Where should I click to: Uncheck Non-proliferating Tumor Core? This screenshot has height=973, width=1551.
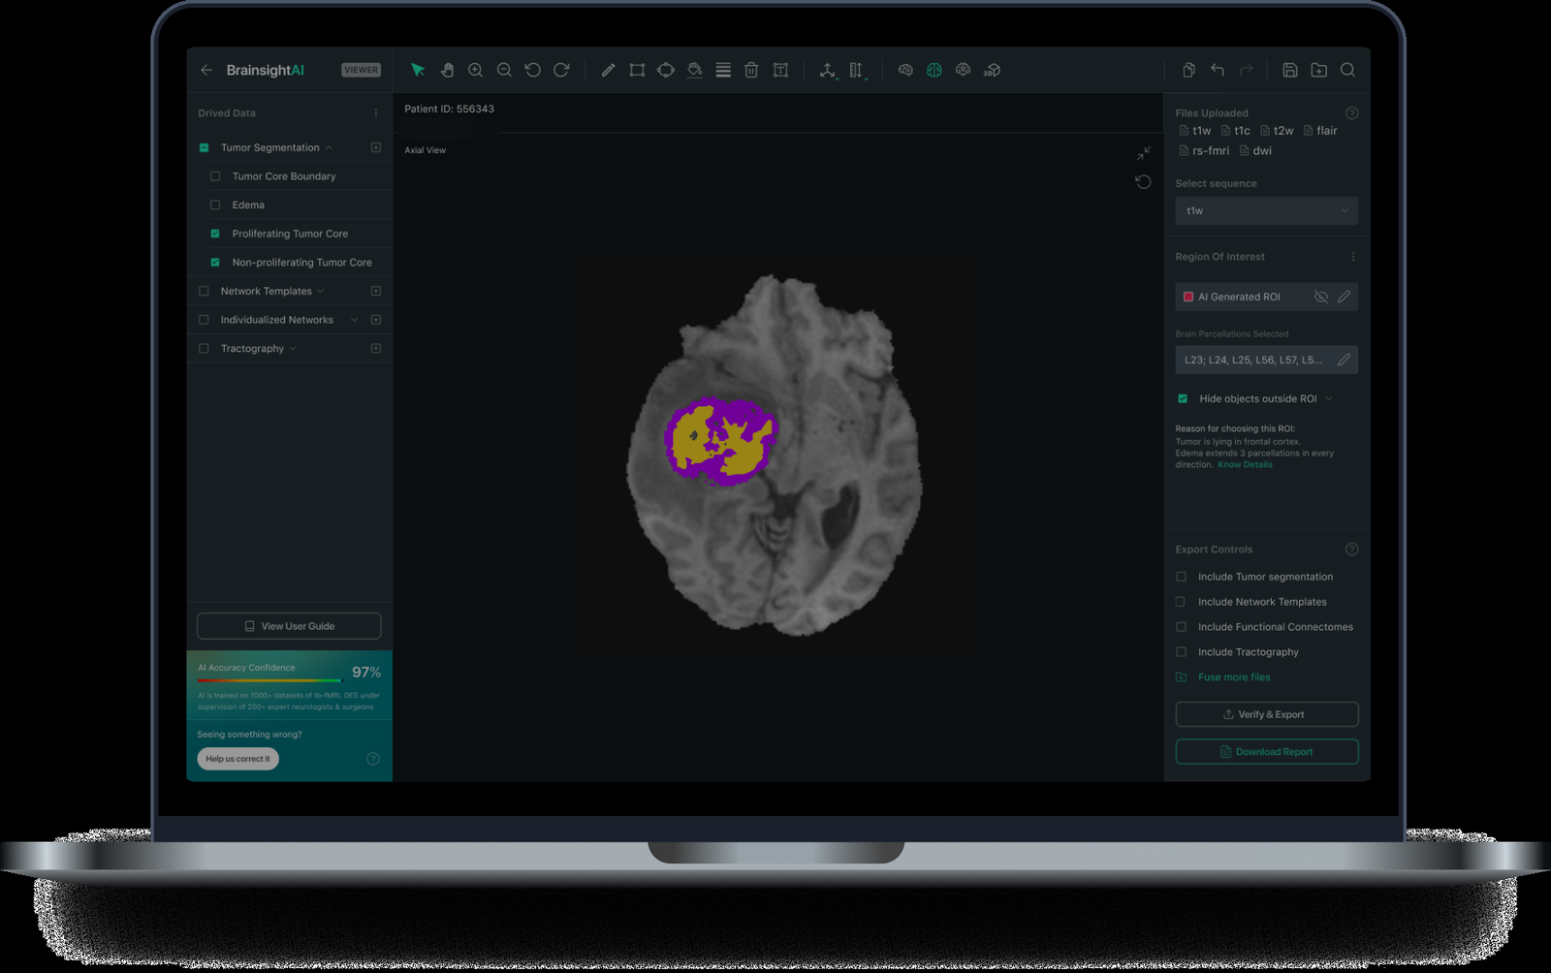(x=215, y=263)
